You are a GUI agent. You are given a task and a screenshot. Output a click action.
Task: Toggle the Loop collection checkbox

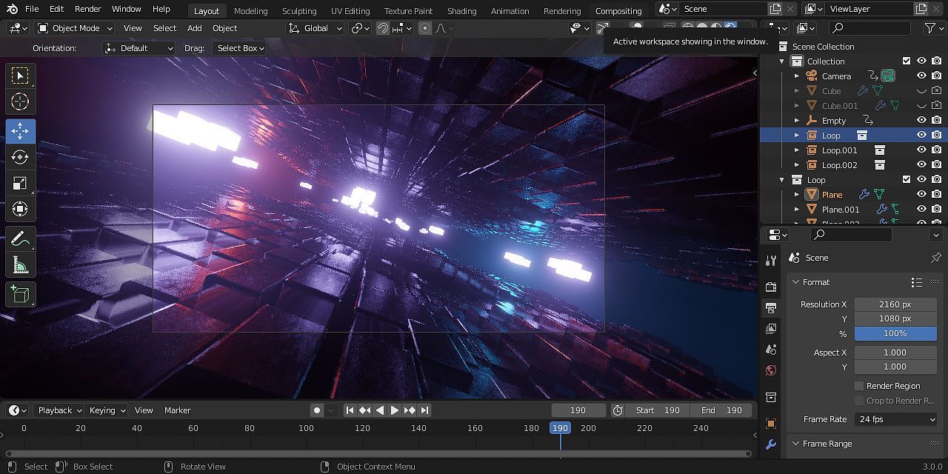907,179
